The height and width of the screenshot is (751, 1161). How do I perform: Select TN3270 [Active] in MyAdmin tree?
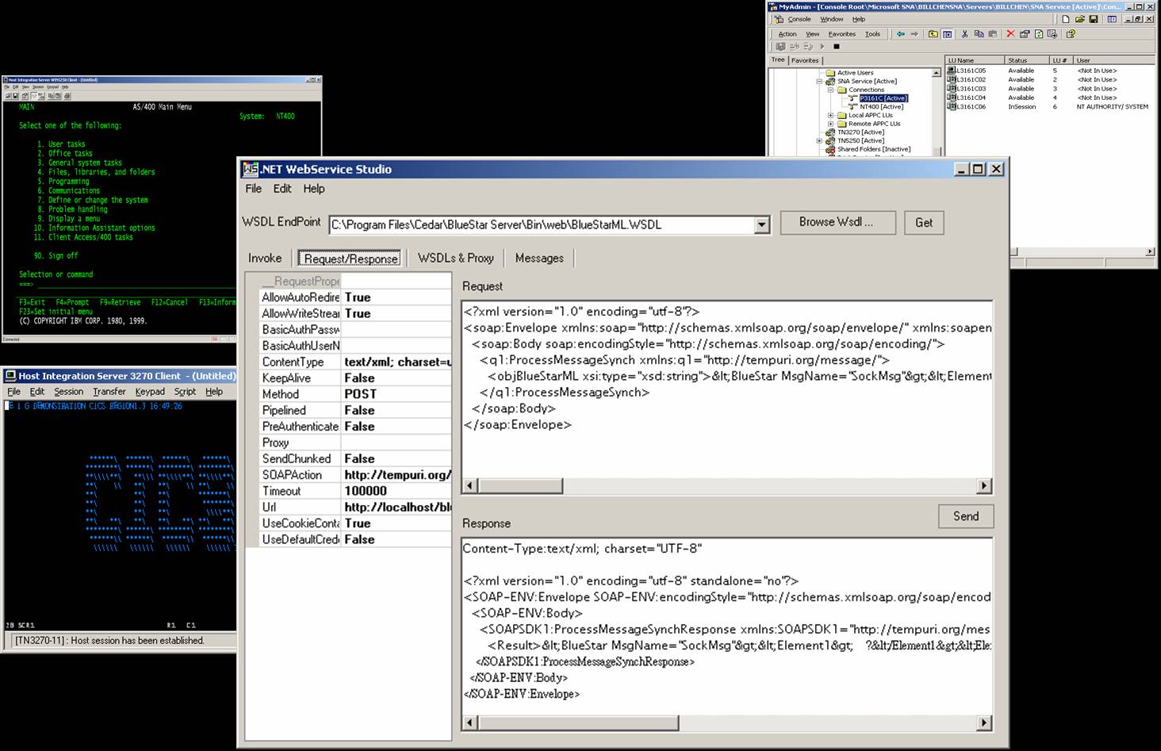(860, 132)
